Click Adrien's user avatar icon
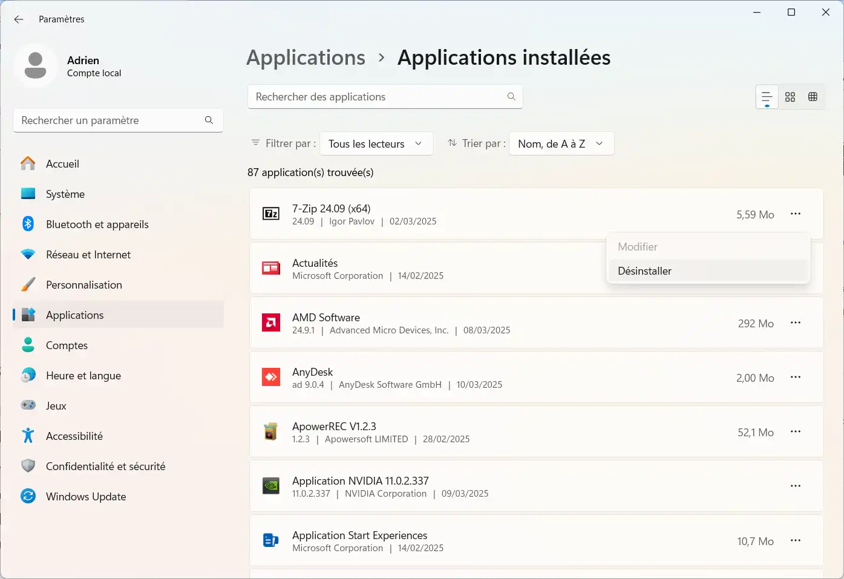 35,65
